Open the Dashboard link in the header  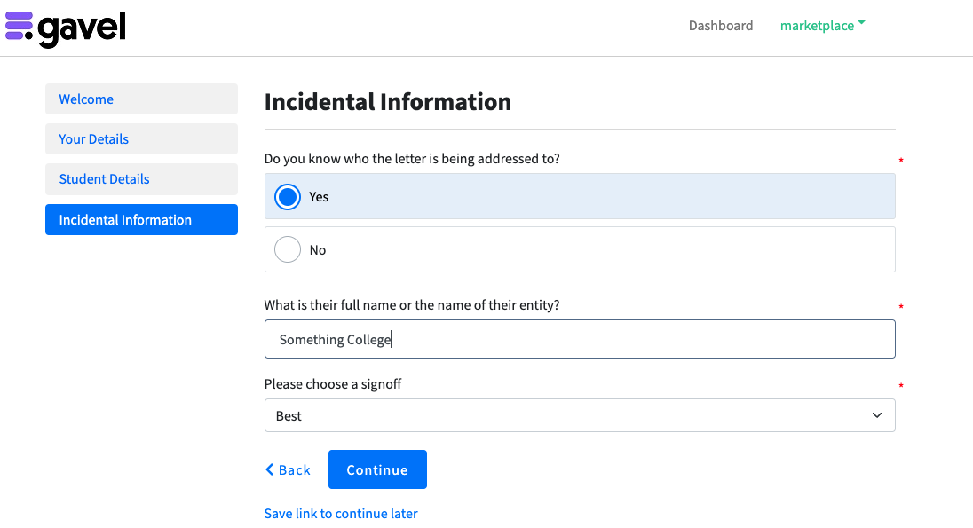[720, 26]
